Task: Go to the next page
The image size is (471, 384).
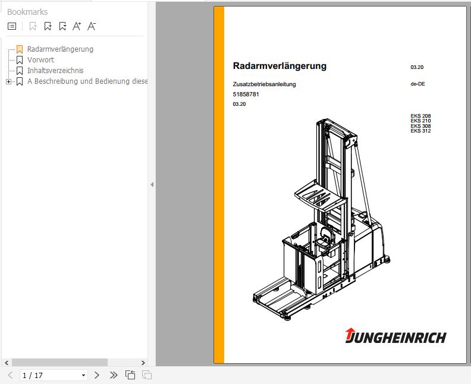Action: tap(96, 375)
